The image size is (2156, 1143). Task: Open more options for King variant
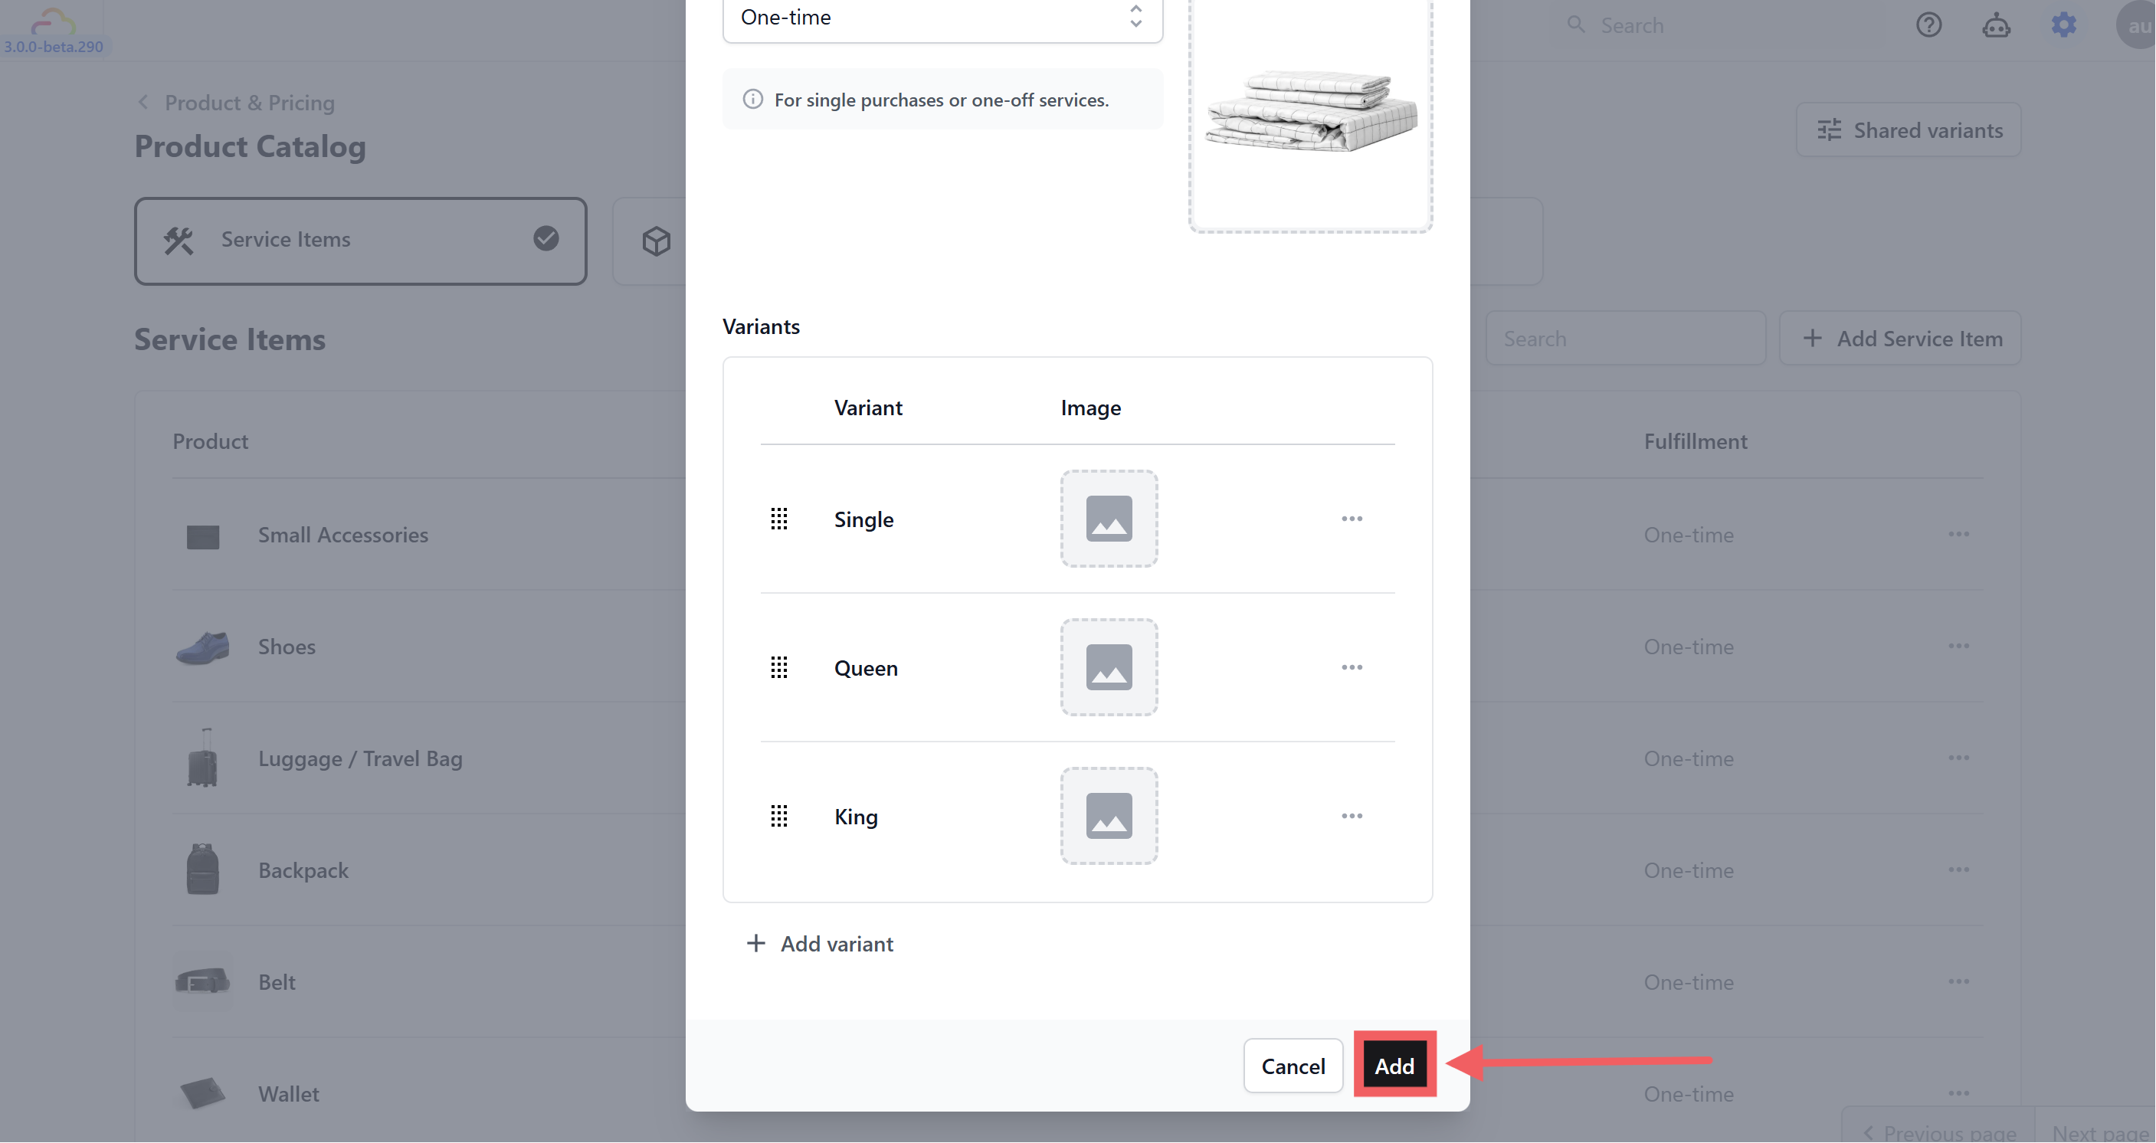1352,816
